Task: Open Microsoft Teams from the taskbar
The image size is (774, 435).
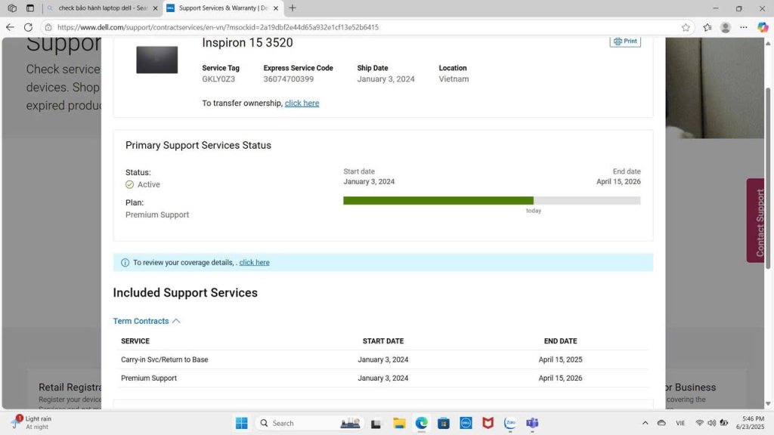Action: click(532, 423)
